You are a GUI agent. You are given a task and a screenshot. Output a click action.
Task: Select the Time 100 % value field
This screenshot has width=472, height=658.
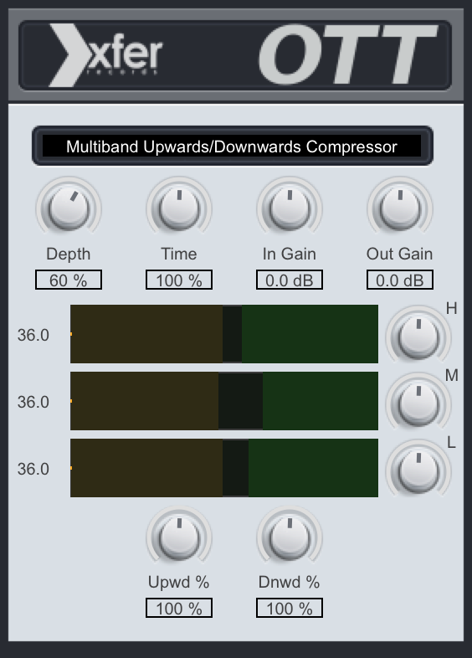(x=179, y=280)
